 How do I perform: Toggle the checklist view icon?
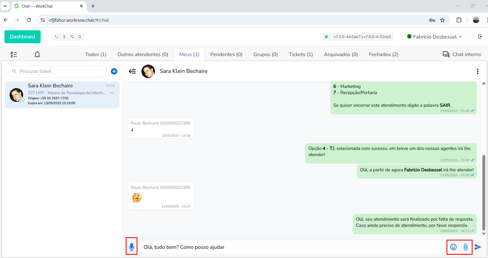pos(14,55)
